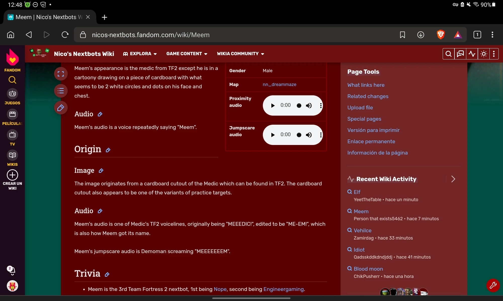Image resolution: width=503 pixels, height=301 pixels.
Task: Expand the Game Content dropdown menu
Action: (187, 54)
